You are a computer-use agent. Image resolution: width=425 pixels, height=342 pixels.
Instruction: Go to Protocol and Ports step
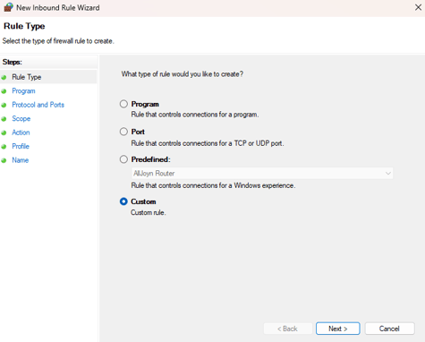[38, 105]
